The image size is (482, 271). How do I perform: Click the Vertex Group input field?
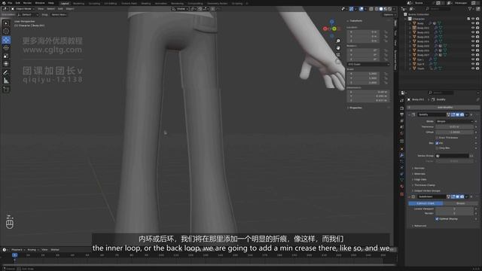coord(452,156)
